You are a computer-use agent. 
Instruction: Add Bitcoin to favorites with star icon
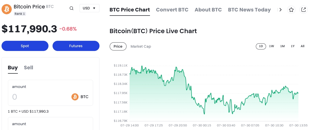[291, 10]
